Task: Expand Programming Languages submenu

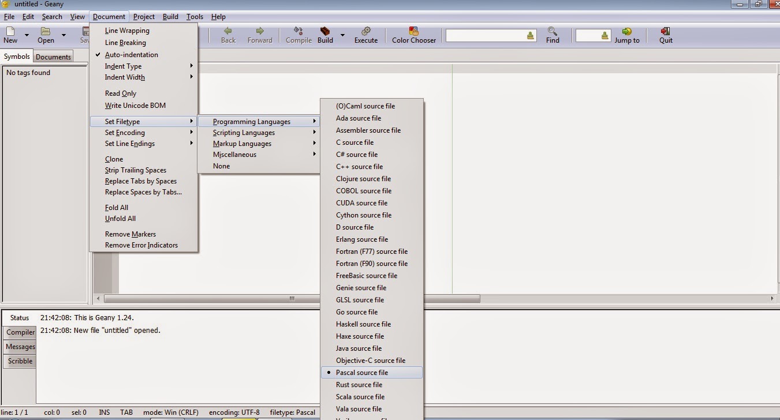Action: [x=259, y=122]
